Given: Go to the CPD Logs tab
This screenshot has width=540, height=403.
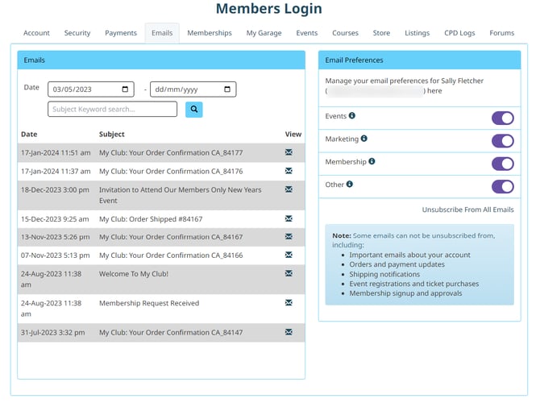Looking at the screenshot, I should coord(459,33).
